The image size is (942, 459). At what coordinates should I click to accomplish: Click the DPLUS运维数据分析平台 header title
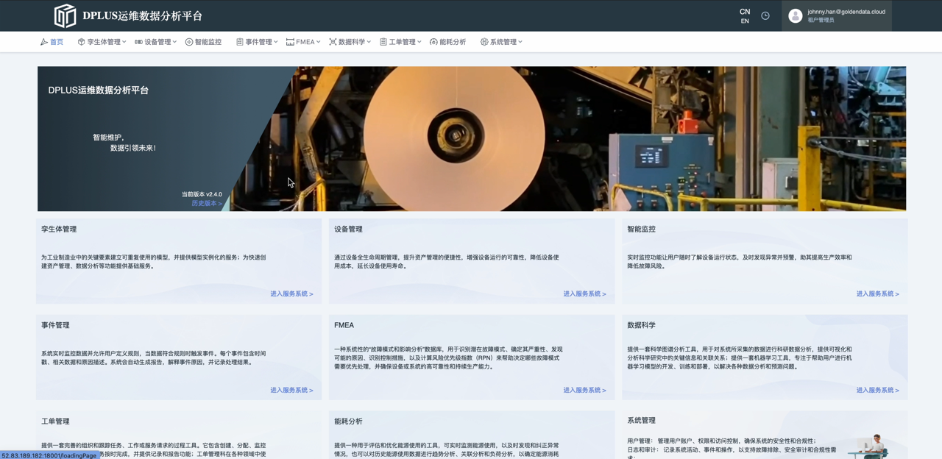[142, 15]
